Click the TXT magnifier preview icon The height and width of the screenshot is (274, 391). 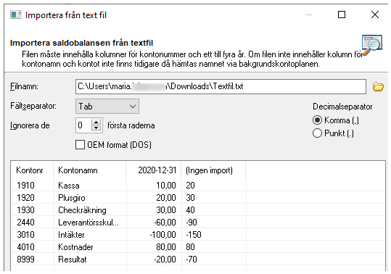click(x=371, y=45)
